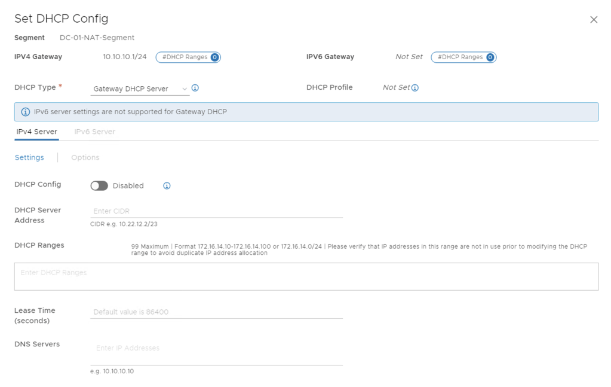Click the IPv4 Gateway #DHCP Ranges pill
The height and width of the screenshot is (387, 611).
click(x=185, y=57)
